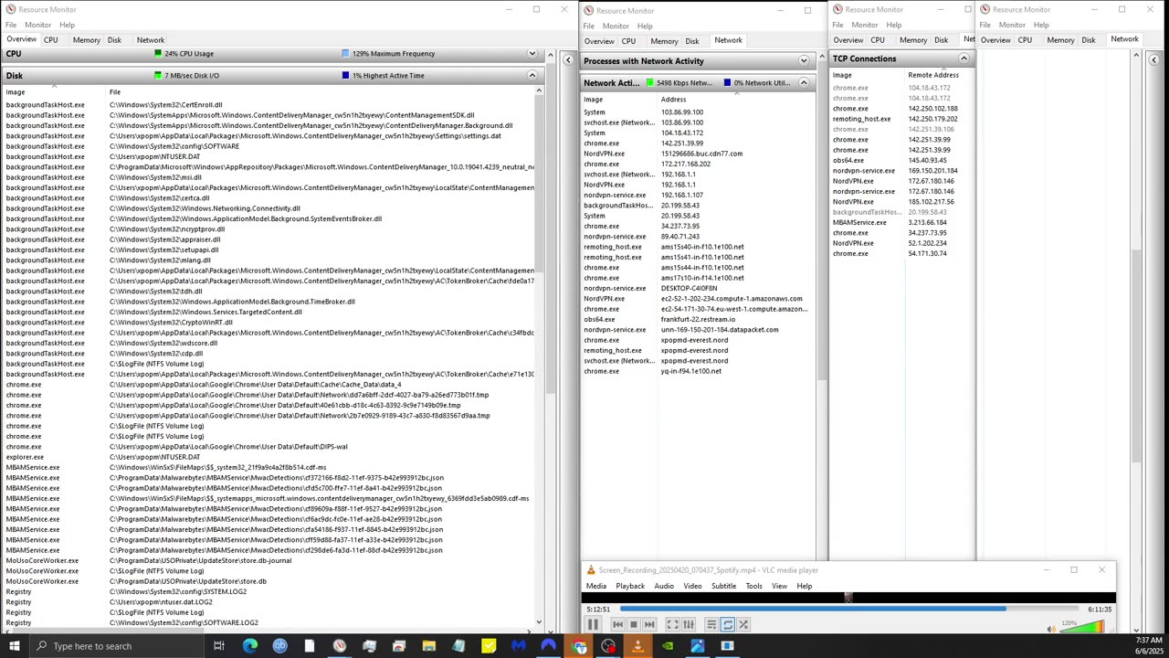The image size is (1169, 658).
Task: Click the taskbar search box
Action: 117,646
